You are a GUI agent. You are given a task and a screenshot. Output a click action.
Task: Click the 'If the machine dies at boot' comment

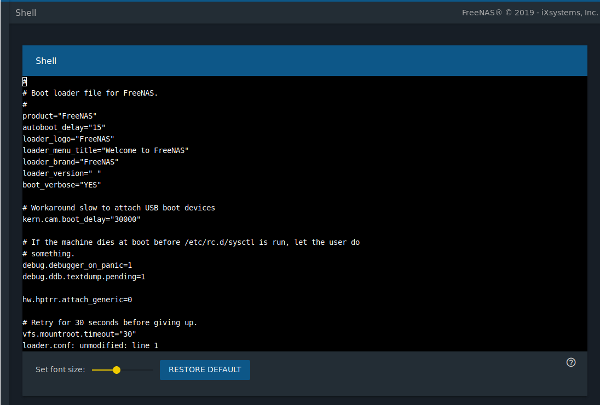pyautogui.click(x=191, y=242)
